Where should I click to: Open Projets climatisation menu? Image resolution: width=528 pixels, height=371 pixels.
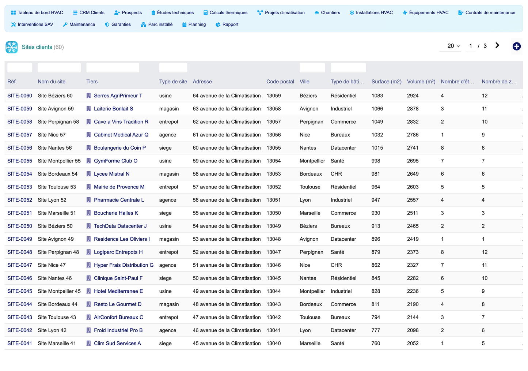point(281,12)
